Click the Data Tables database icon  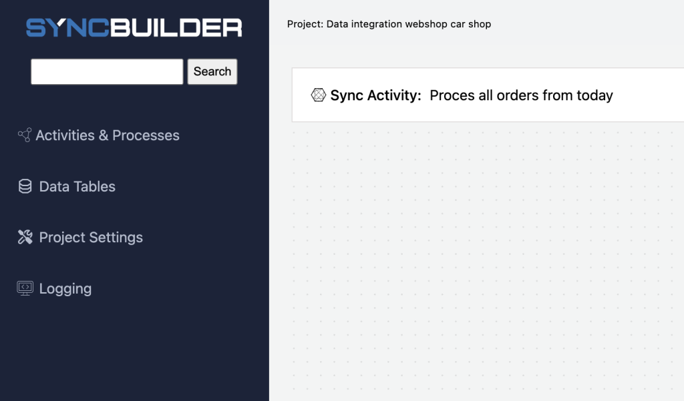pos(25,186)
